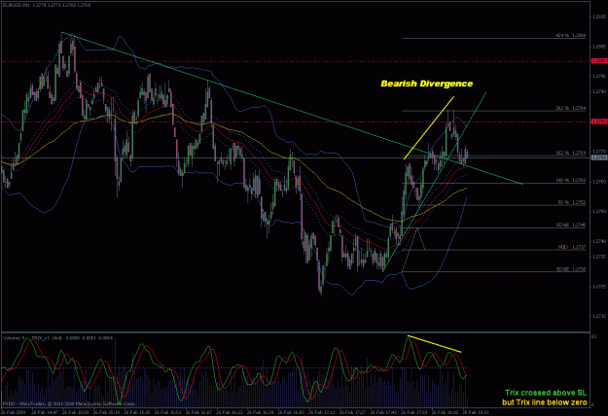Click the 26 Feb 16:07 time label

pos(197,413)
